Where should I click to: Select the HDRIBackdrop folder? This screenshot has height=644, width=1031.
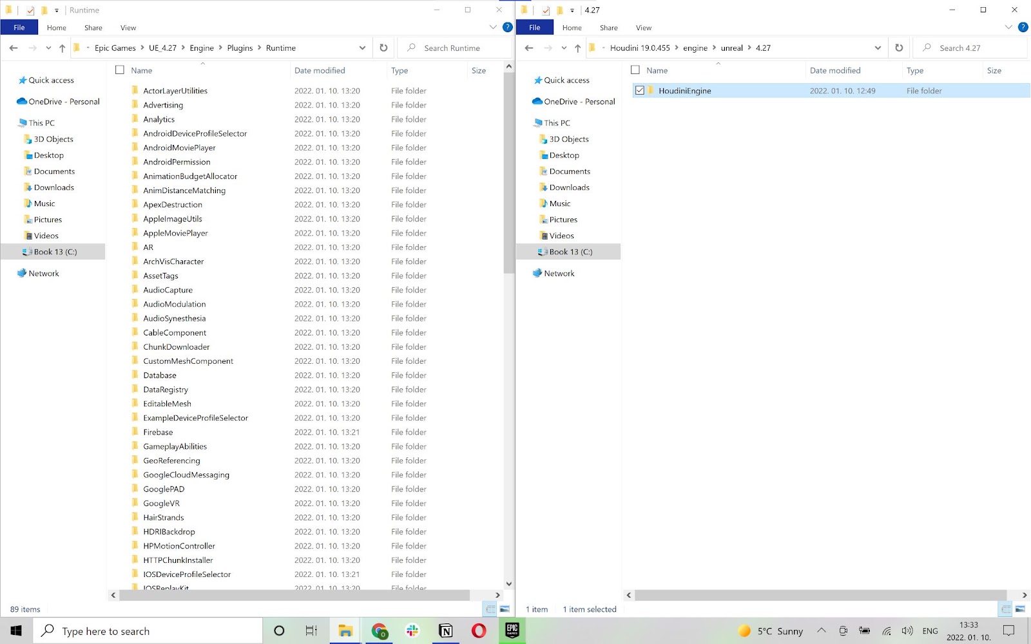click(169, 532)
